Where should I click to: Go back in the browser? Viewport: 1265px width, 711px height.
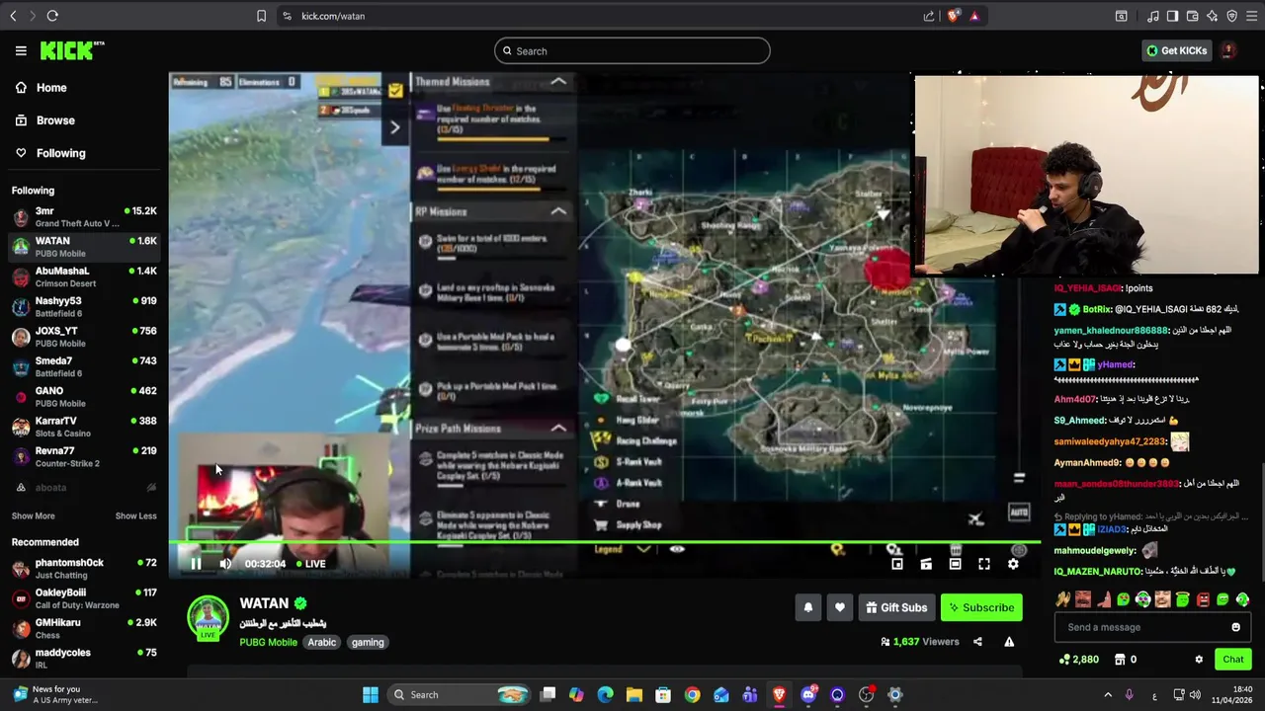pyautogui.click(x=13, y=16)
